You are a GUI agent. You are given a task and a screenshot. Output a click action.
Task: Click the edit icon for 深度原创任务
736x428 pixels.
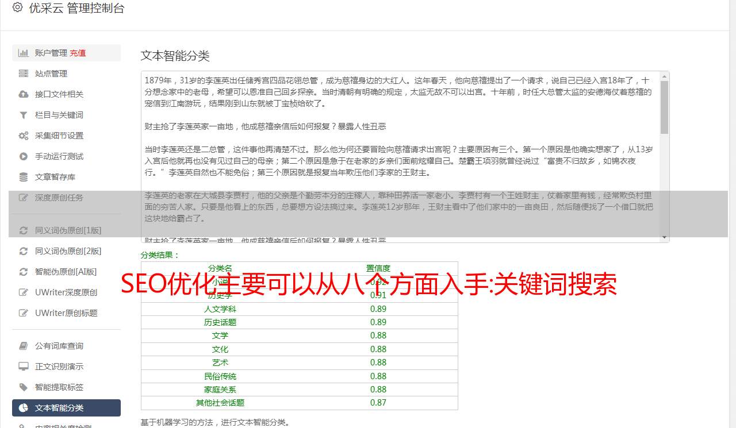click(x=24, y=198)
